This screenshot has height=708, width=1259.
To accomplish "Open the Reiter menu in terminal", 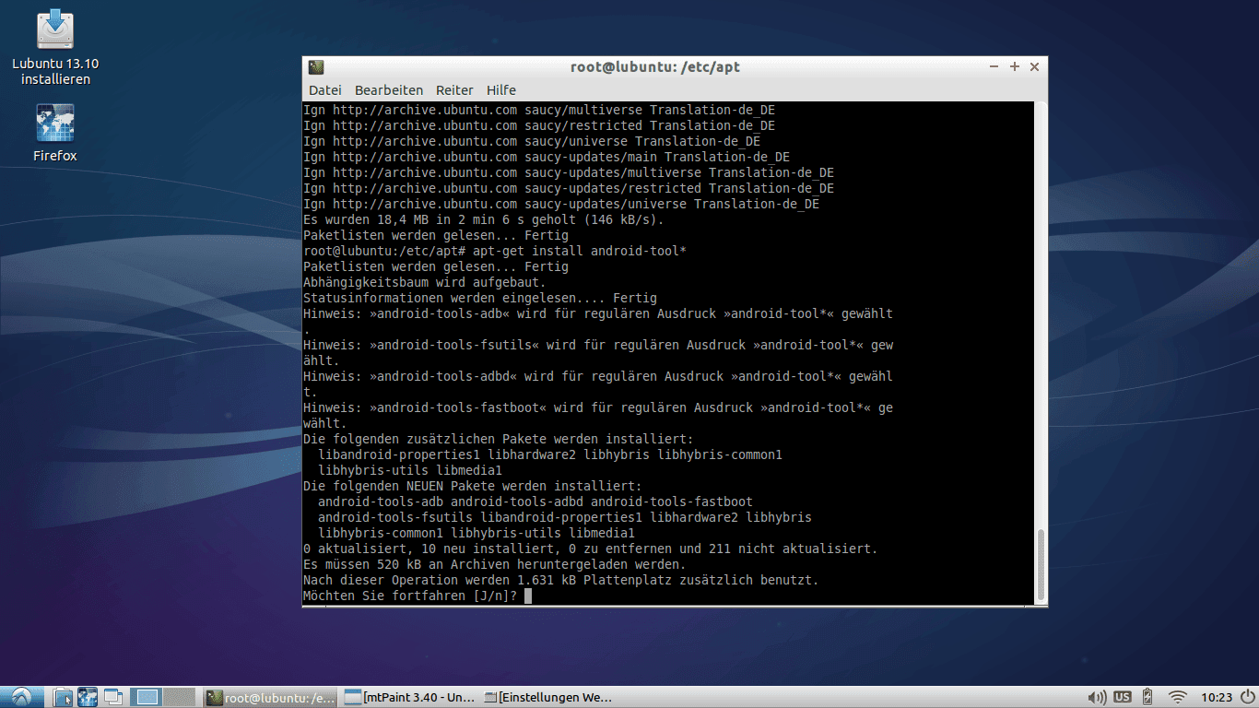I will (x=454, y=90).
